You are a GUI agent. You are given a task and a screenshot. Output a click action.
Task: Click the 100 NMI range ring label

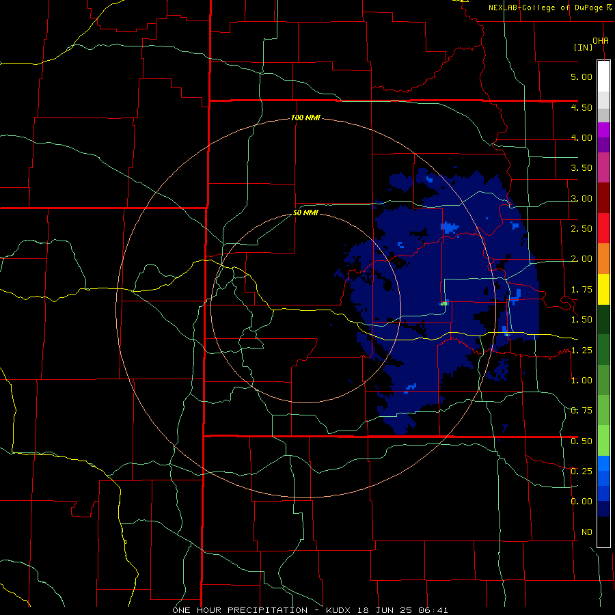pos(305,118)
